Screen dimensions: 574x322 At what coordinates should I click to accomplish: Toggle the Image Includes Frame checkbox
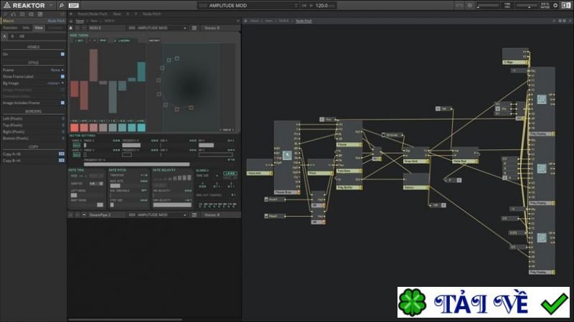[x=62, y=103]
